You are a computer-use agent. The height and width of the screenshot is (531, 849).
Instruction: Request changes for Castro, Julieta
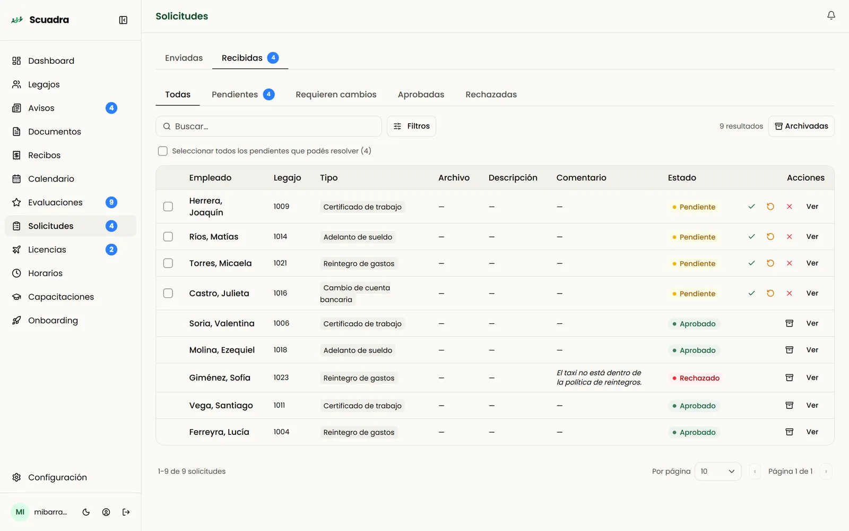770,293
